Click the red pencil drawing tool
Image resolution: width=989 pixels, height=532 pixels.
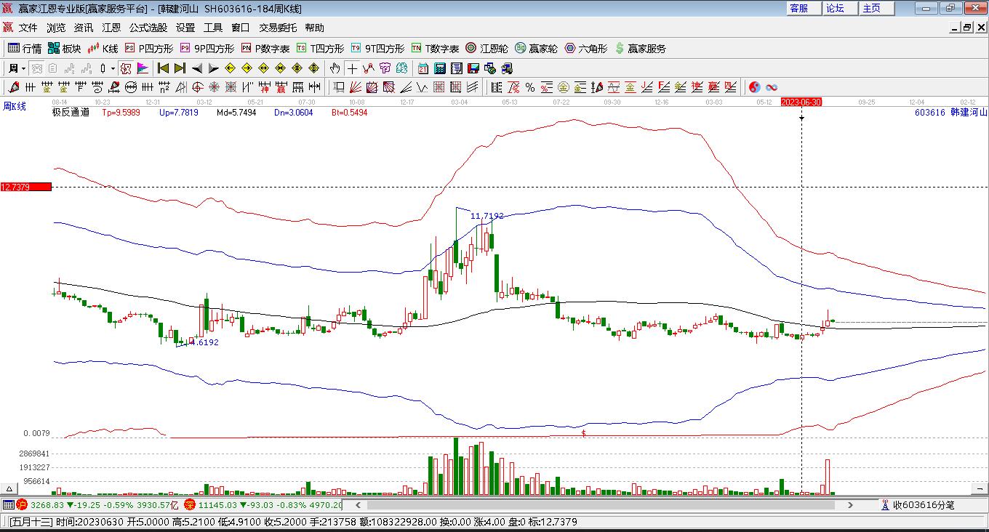13,87
